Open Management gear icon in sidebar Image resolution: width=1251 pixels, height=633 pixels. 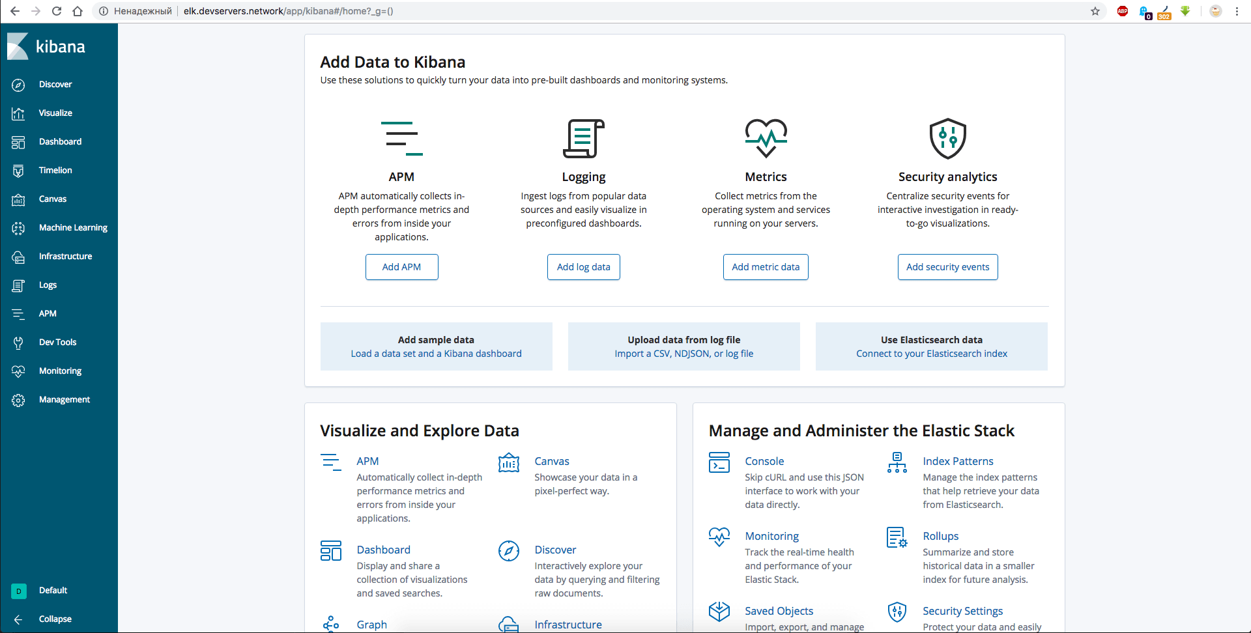click(18, 400)
